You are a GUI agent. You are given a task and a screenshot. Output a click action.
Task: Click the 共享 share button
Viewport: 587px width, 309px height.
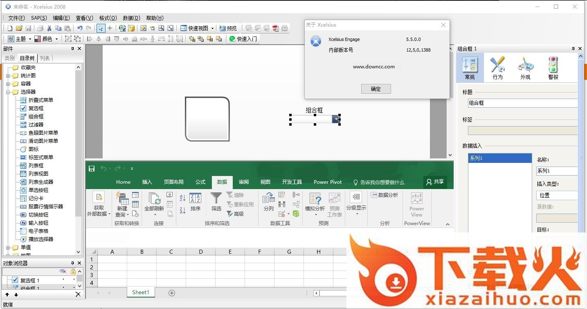[434, 182]
